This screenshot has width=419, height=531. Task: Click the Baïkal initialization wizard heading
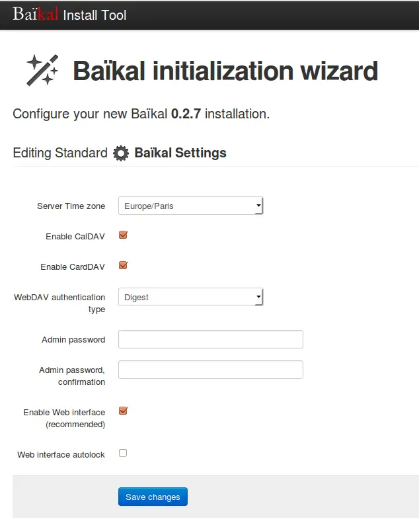point(225,71)
